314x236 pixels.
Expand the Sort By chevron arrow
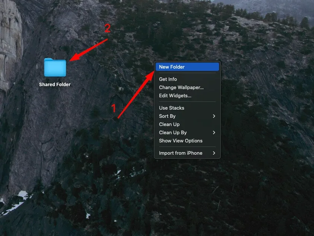click(214, 116)
